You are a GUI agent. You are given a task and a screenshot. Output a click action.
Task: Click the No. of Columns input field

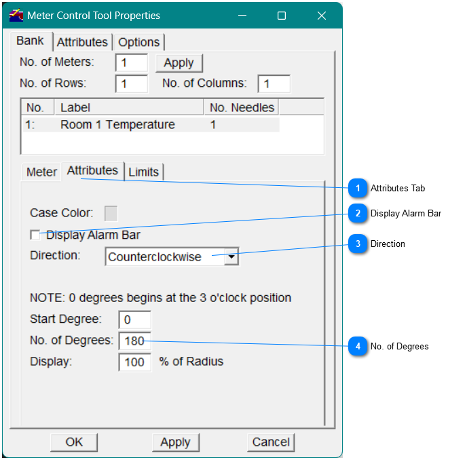pyautogui.click(x=274, y=83)
